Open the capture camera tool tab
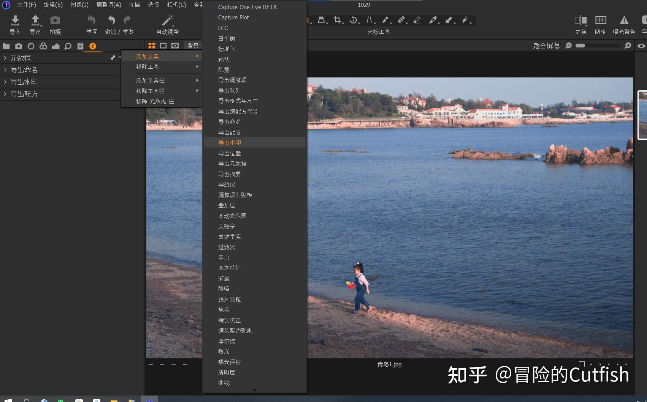The width and height of the screenshot is (647, 402). [19, 46]
